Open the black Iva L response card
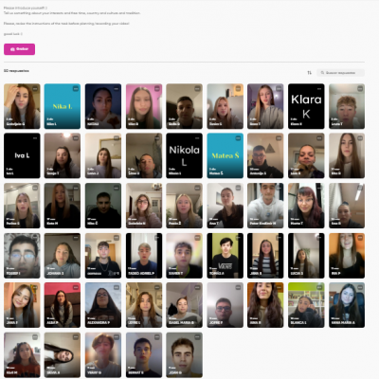The image size is (379, 379). [22, 155]
